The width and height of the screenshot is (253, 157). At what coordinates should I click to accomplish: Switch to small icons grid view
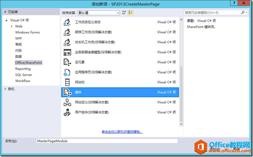pyautogui.click(x=124, y=13)
